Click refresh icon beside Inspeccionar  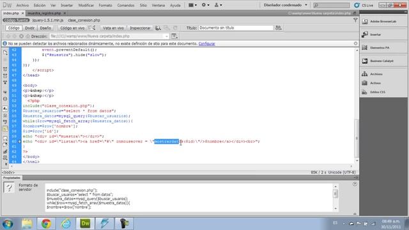[175, 28]
